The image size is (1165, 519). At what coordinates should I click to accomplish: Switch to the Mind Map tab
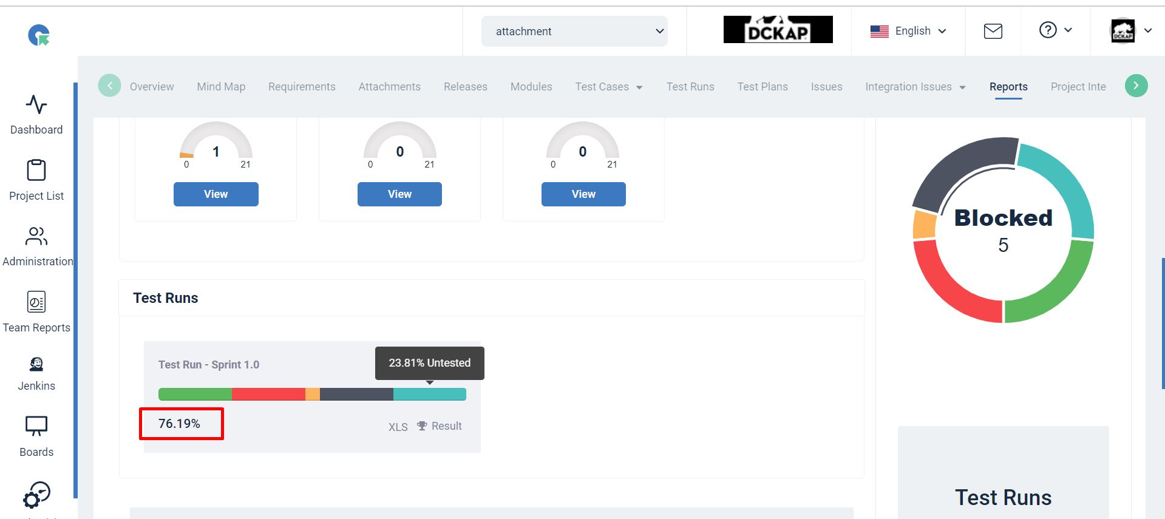click(x=221, y=87)
